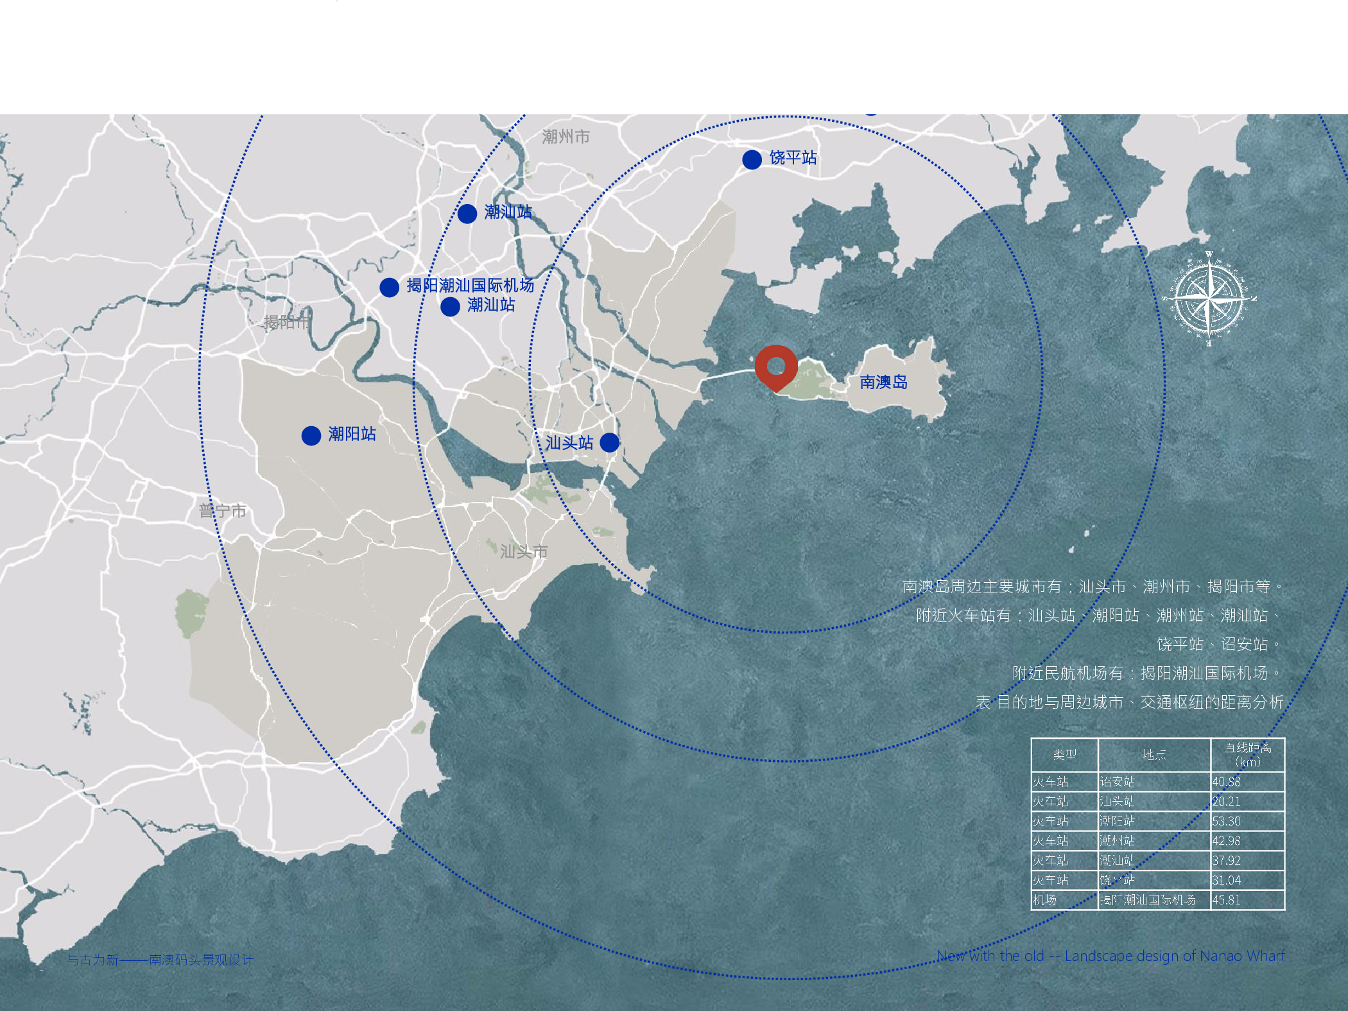The width and height of the screenshot is (1348, 1011).
Task: Click the 潮汕站 dot just below the airport label
Action: pyautogui.click(x=450, y=306)
